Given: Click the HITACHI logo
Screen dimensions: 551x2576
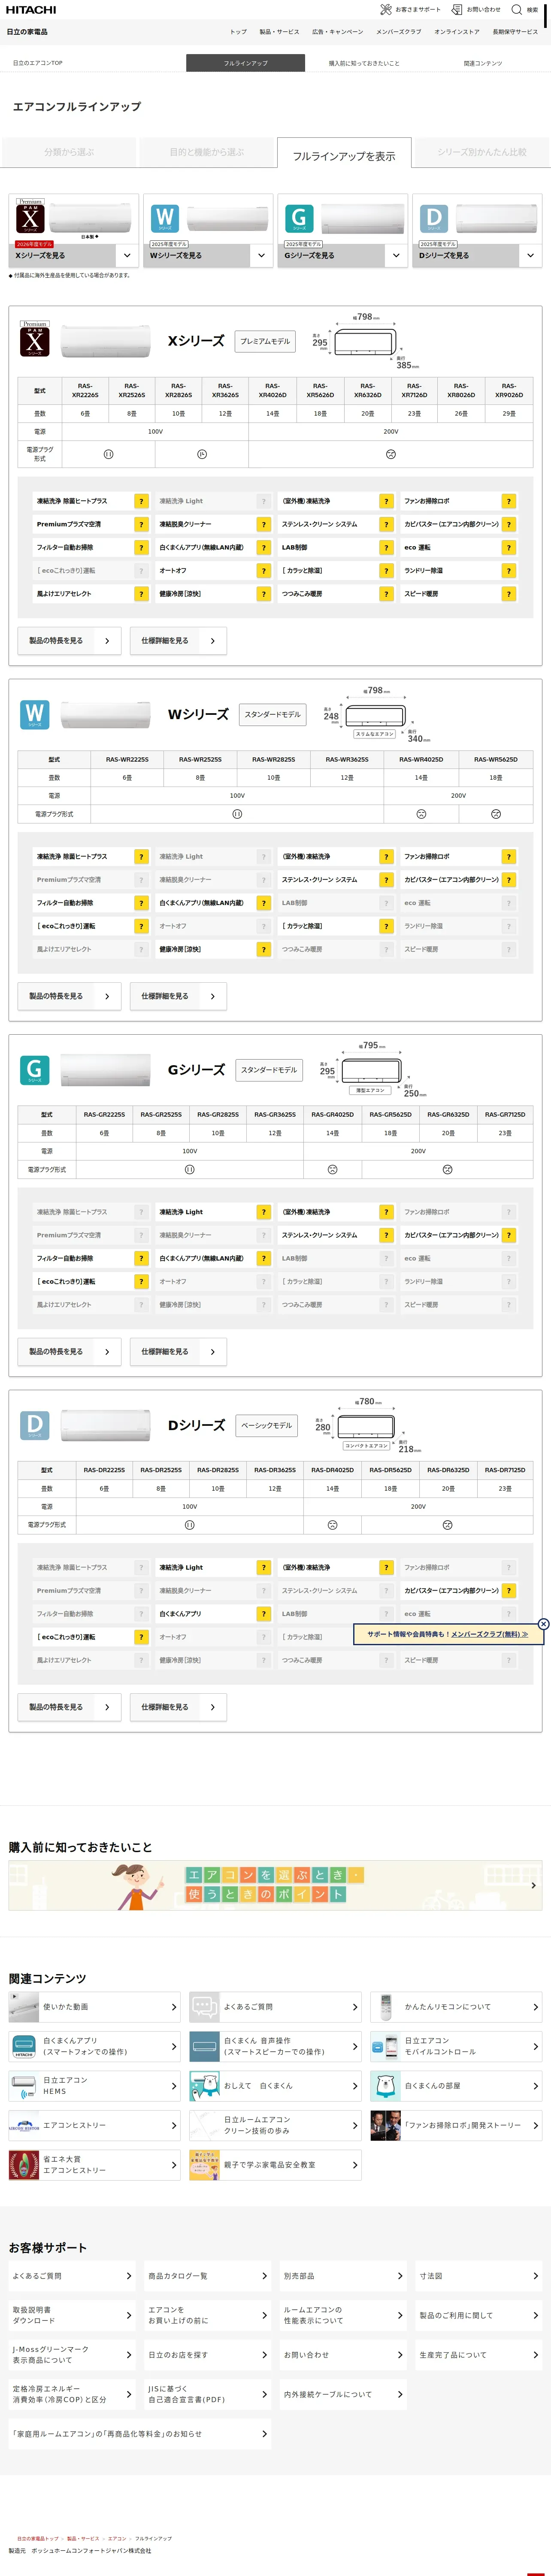Looking at the screenshot, I should (31, 9).
